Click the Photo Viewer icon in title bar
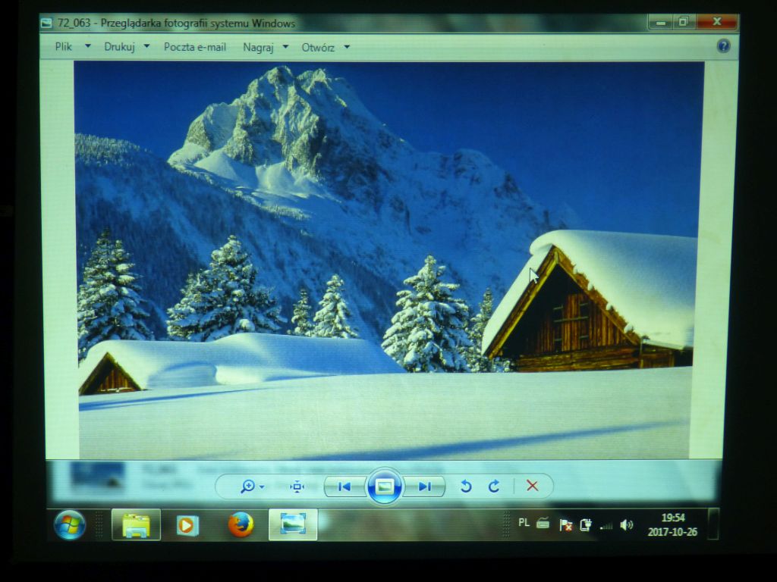The height and width of the screenshot is (582, 777). [47, 23]
